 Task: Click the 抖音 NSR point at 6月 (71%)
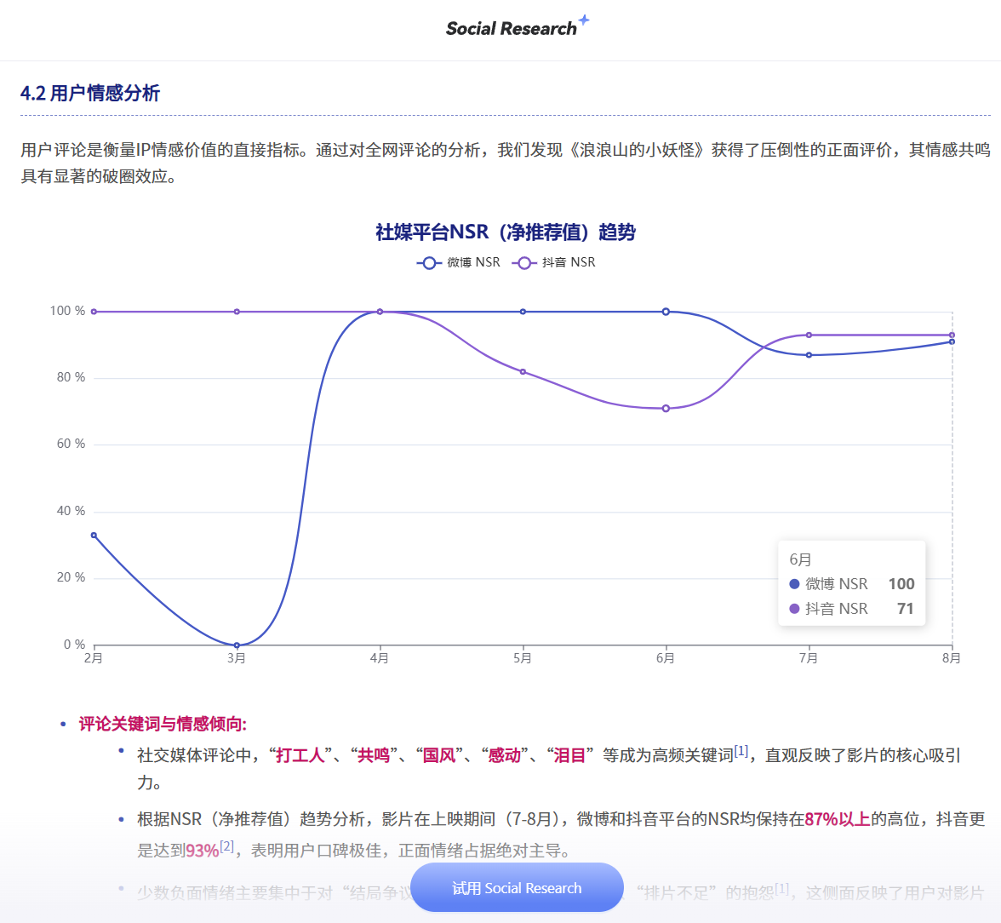[x=666, y=408]
